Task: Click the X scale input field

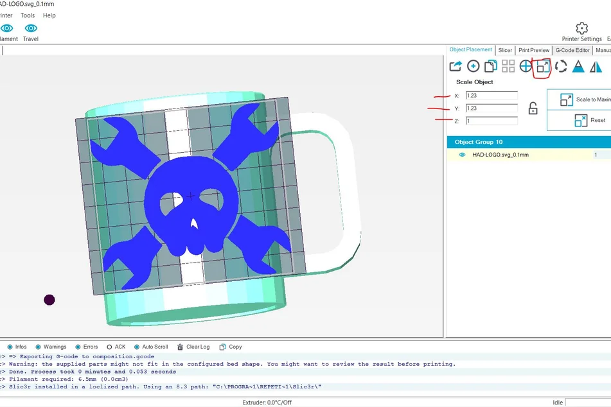Action: point(491,96)
